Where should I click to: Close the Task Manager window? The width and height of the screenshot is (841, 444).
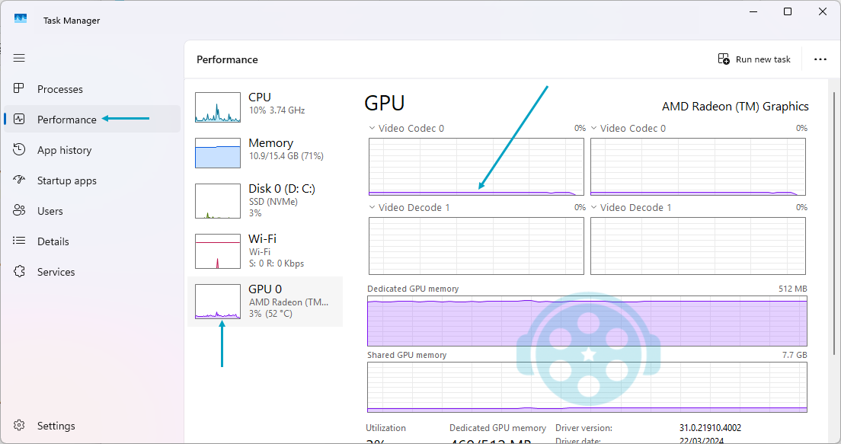coord(822,11)
